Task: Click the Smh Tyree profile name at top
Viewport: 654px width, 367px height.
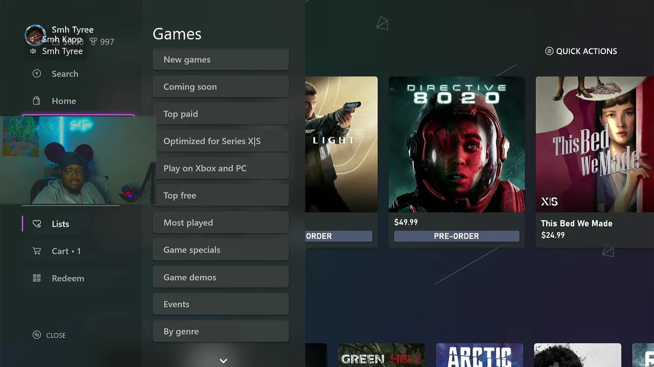Action: click(x=73, y=30)
